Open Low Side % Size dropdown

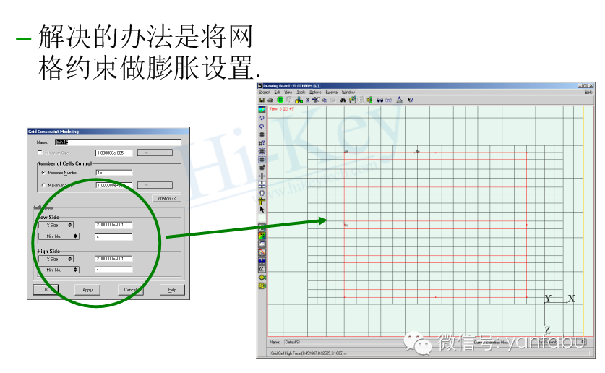click(x=56, y=225)
